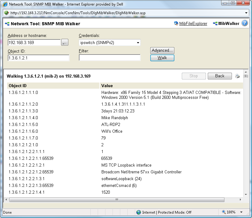Click the printer icon to print results
252x218 pixels.
pyautogui.click(x=237, y=76)
